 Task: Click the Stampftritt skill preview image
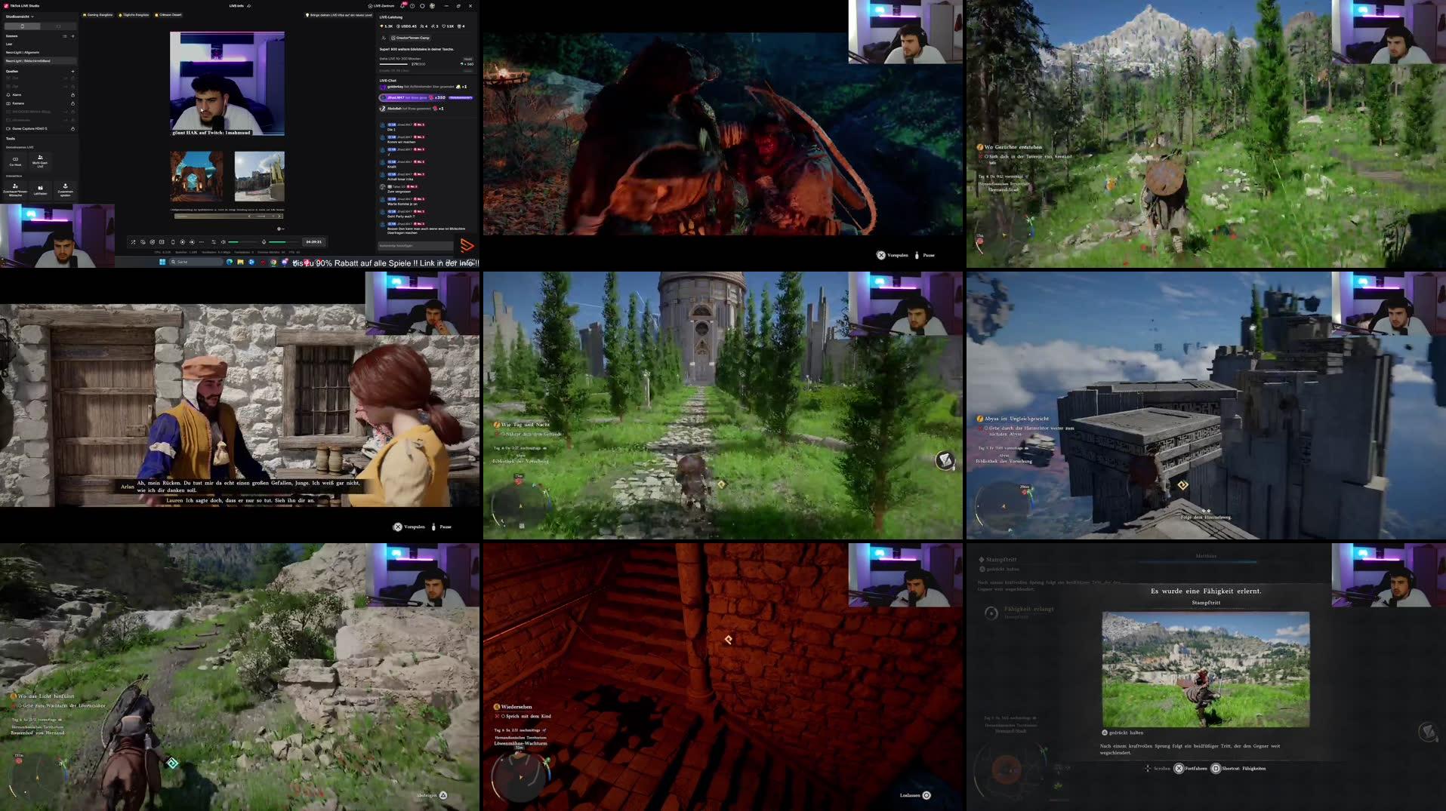[x=1206, y=669]
